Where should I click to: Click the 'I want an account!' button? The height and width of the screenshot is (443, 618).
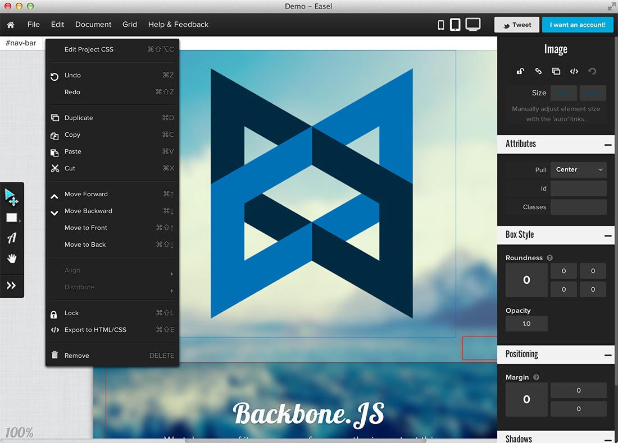(x=578, y=24)
